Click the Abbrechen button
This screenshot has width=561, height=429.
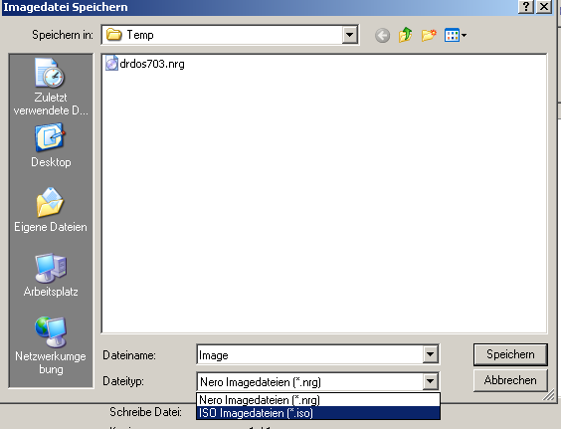click(510, 380)
